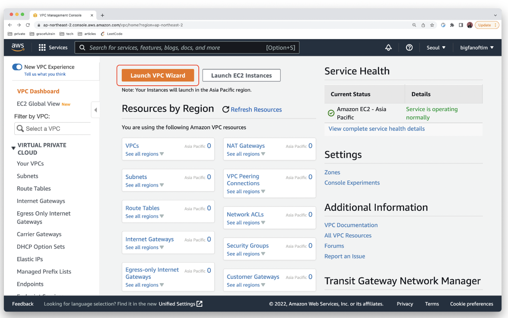The width and height of the screenshot is (508, 318).
Task: Click the Launch VPC Wizard button
Action: point(158,75)
